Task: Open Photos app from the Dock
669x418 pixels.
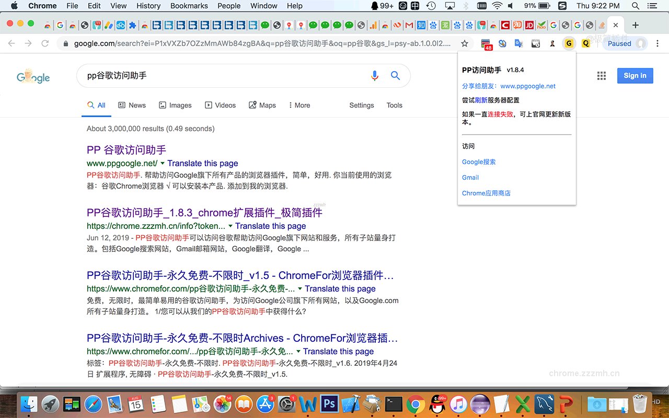Action: tap(223, 404)
